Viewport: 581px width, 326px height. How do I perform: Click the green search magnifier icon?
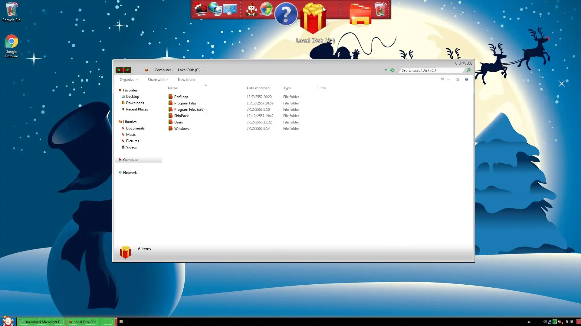coord(468,70)
